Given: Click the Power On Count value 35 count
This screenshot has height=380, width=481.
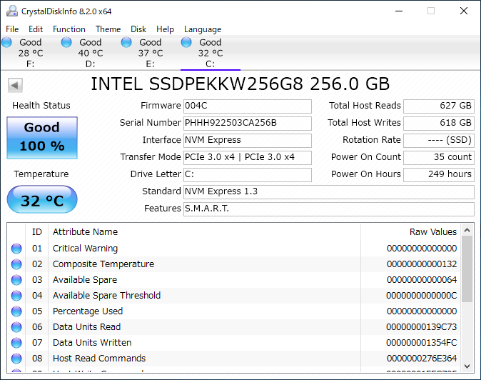Looking at the screenshot, I should point(439,158).
